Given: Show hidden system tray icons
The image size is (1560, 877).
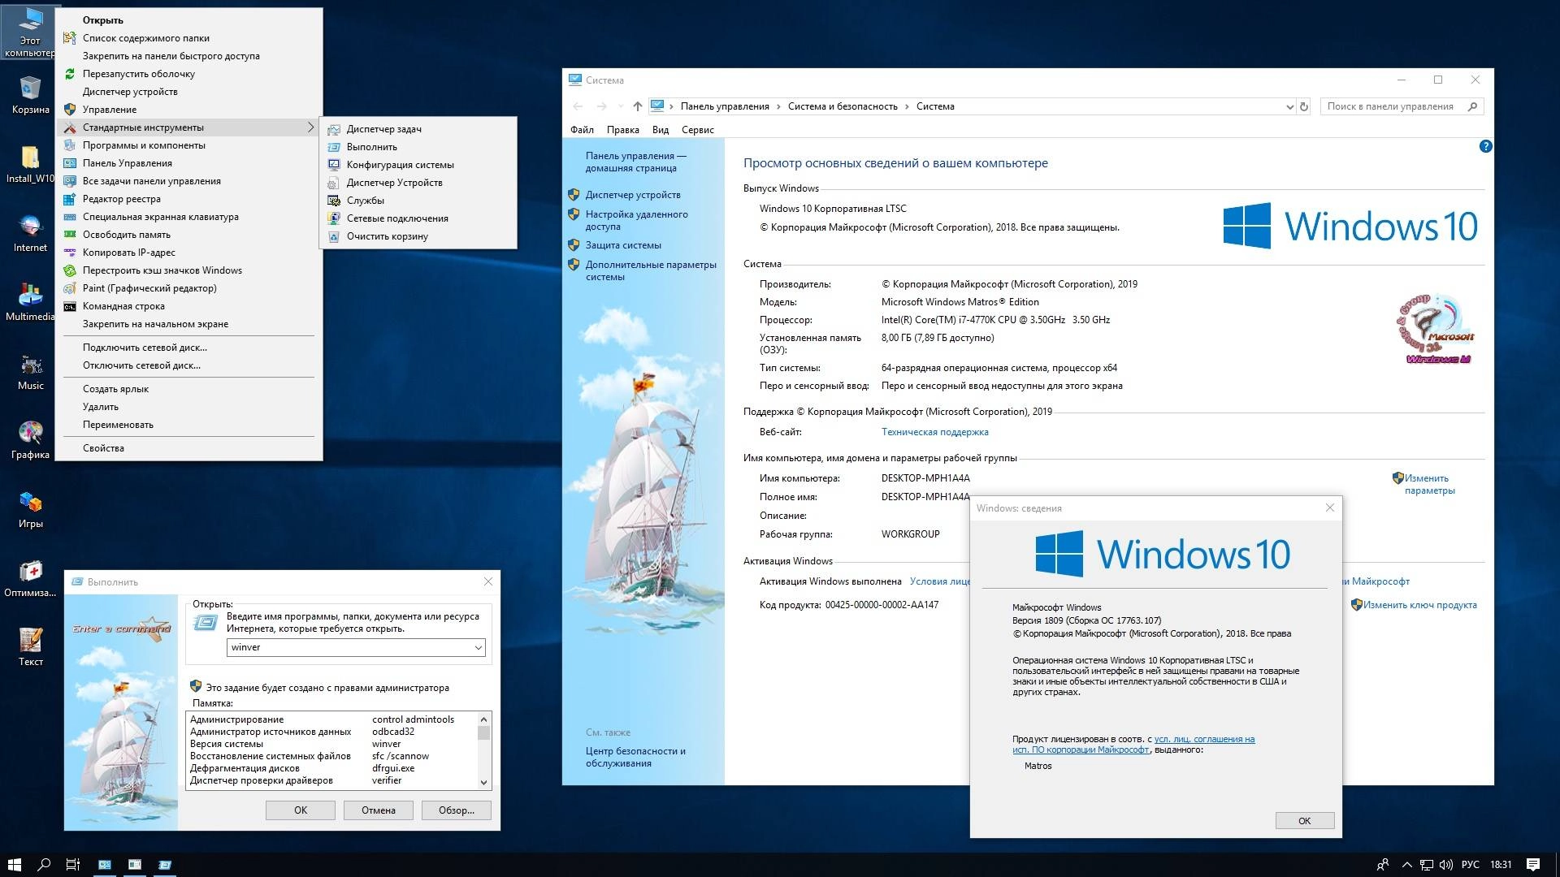Looking at the screenshot, I should click(x=1406, y=865).
